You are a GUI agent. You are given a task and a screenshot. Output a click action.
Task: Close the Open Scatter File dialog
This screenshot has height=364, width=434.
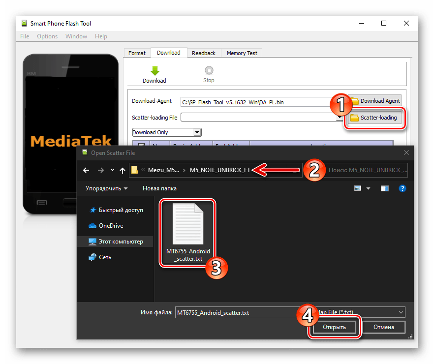pyautogui.click(x=406, y=152)
